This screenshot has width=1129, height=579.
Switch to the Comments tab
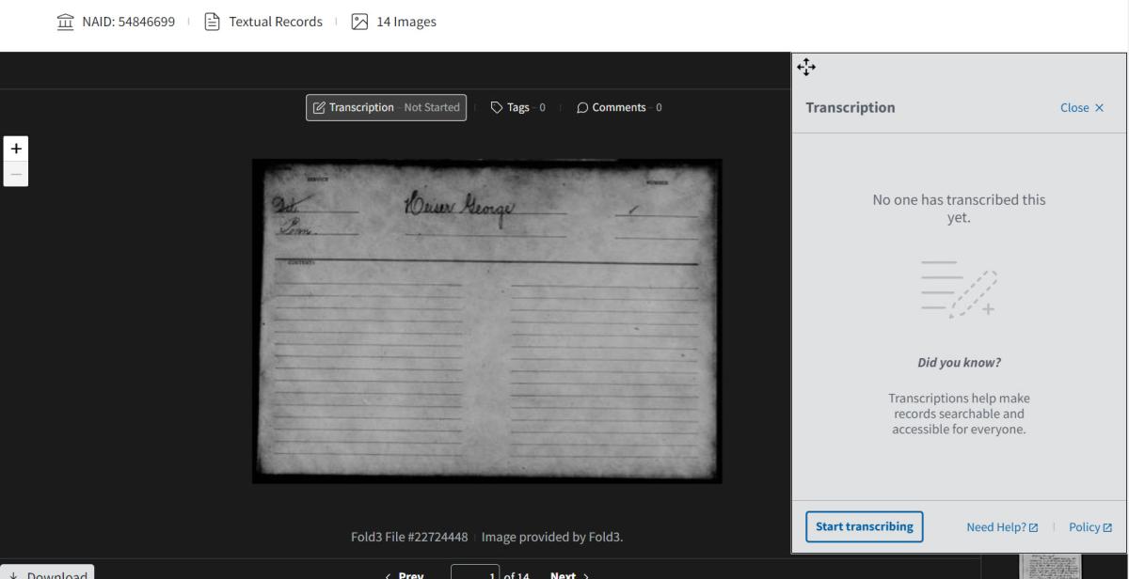tap(618, 107)
